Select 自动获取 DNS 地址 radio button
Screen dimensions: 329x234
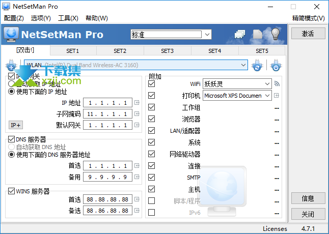click(11, 147)
